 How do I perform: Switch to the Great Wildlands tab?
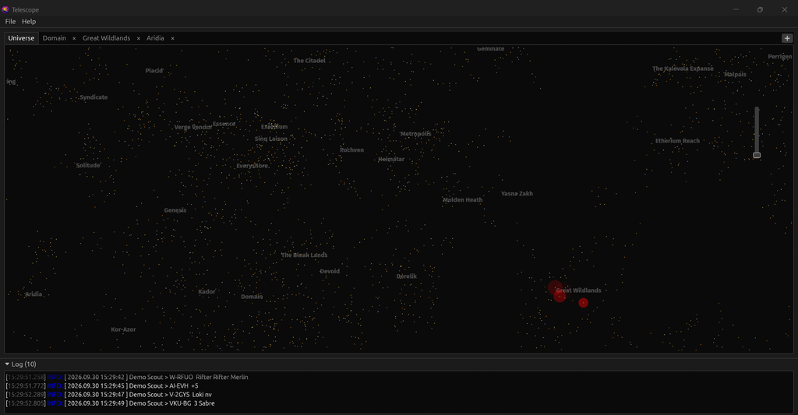106,38
